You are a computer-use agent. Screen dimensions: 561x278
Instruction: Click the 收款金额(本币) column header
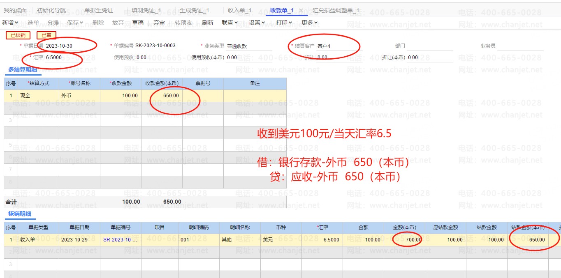click(x=162, y=83)
